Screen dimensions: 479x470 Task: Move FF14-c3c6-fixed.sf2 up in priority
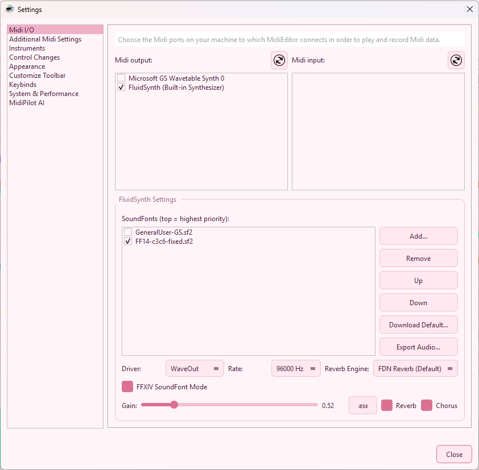click(x=418, y=280)
